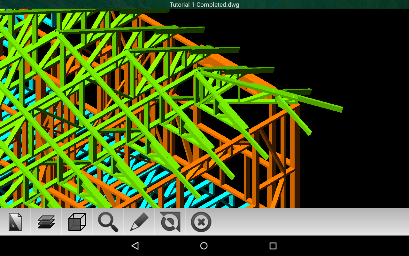409x256 pixels.
Task: Open Android Recents square button
Action: [273, 246]
